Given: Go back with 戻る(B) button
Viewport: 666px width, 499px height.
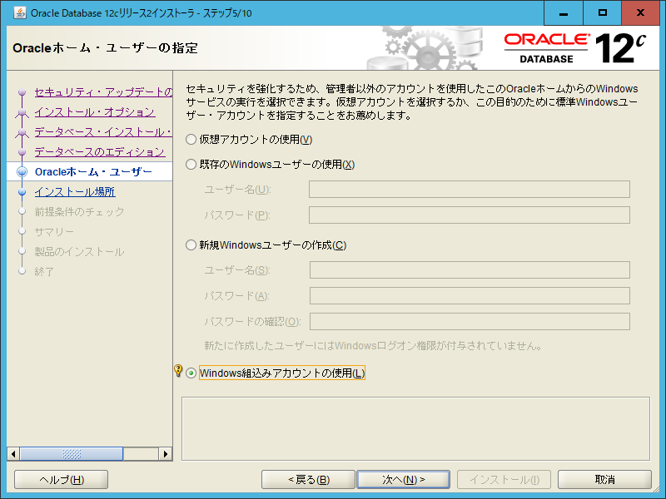Looking at the screenshot, I should 308,480.
